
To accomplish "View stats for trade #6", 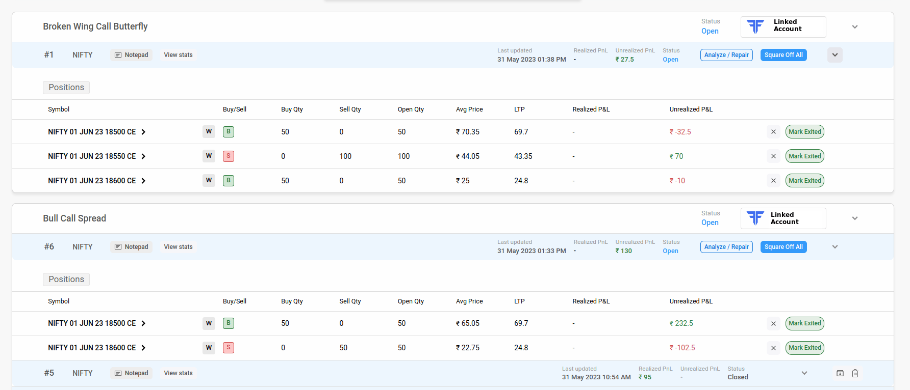I will 179,247.
